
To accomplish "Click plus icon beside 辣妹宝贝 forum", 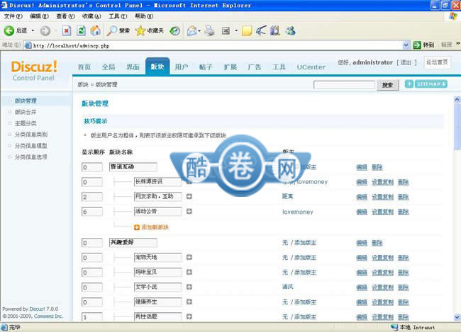I will 189,272.
